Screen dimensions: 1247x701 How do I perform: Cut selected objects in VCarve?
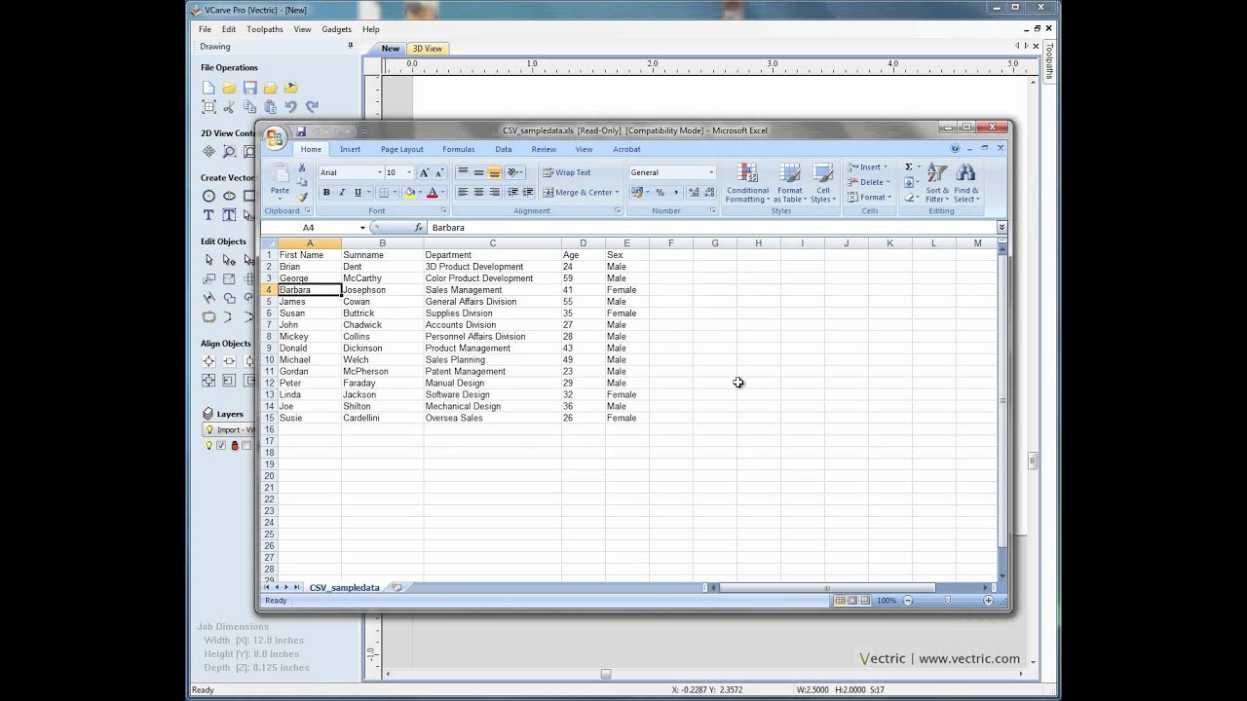click(x=229, y=107)
